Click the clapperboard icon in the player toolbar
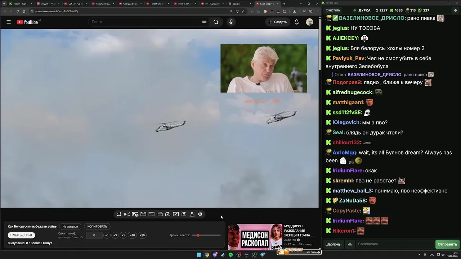The image size is (461, 259). (143, 214)
